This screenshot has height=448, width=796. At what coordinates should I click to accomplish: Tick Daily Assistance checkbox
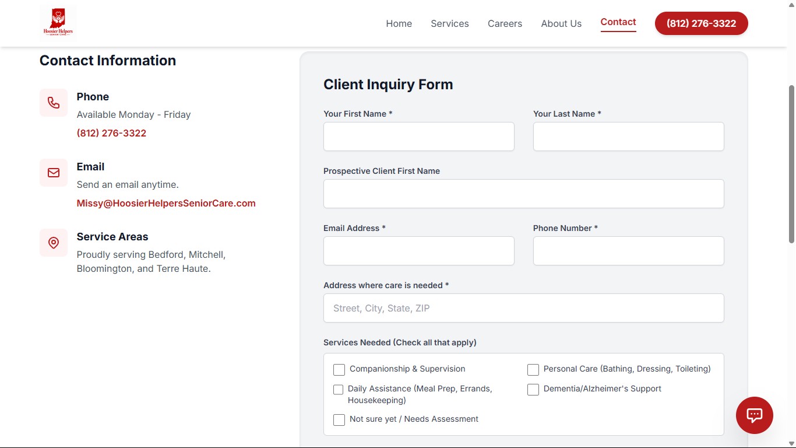click(338, 390)
